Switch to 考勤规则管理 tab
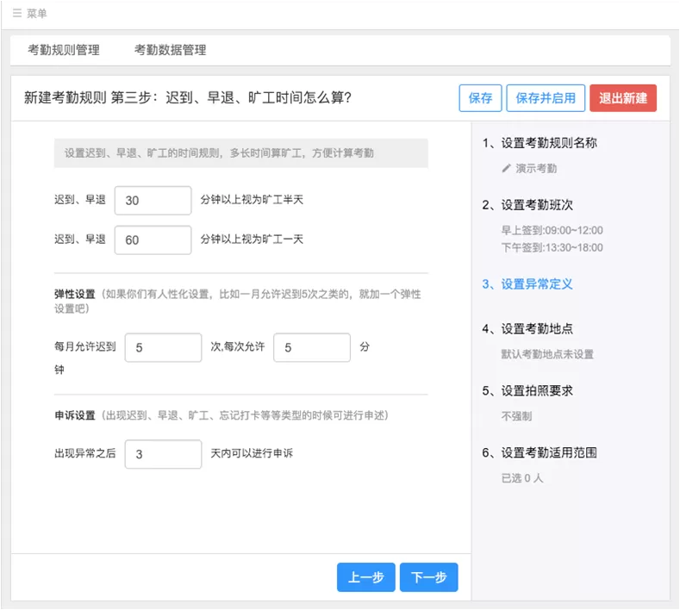 pyautogui.click(x=64, y=50)
